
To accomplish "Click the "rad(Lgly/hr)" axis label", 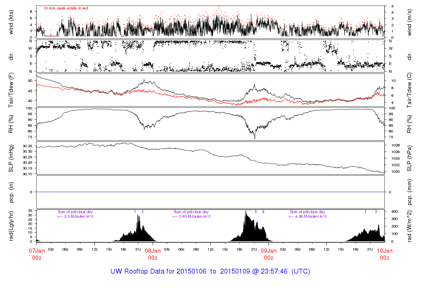I will pos(12,225).
